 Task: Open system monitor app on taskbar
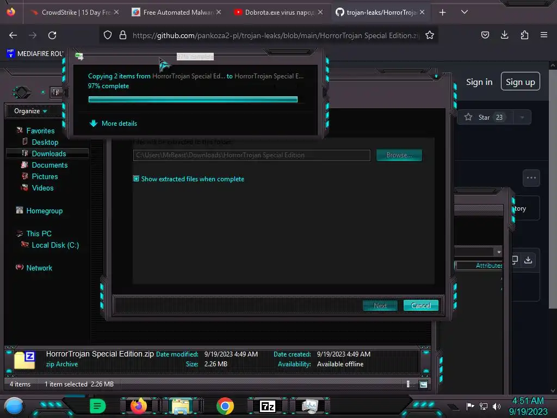click(310, 406)
